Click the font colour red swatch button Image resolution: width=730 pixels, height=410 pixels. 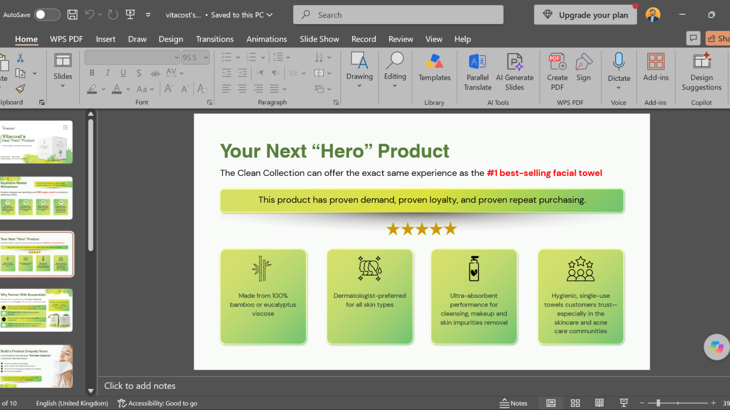click(x=117, y=89)
